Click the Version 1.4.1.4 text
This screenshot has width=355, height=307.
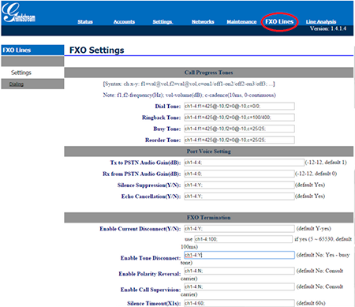pyautogui.click(x=328, y=28)
